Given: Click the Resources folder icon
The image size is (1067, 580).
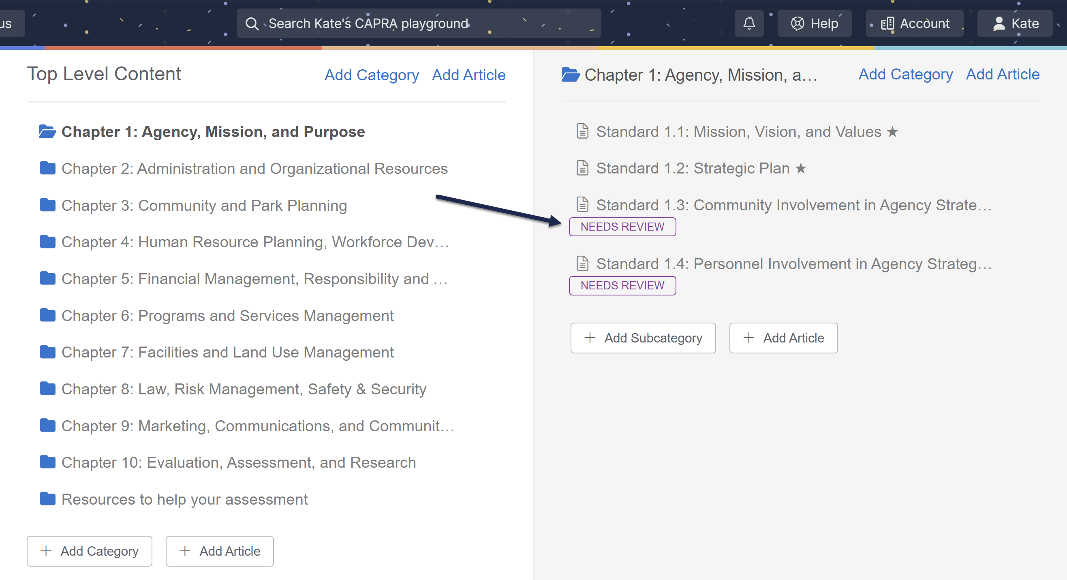Looking at the screenshot, I should (x=48, y=499).
